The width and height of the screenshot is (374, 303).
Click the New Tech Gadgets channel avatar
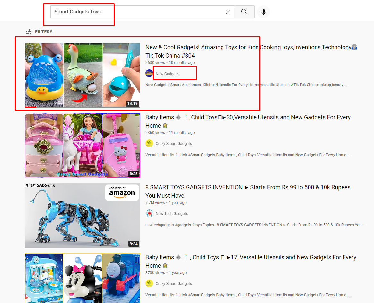pos(149,213)
